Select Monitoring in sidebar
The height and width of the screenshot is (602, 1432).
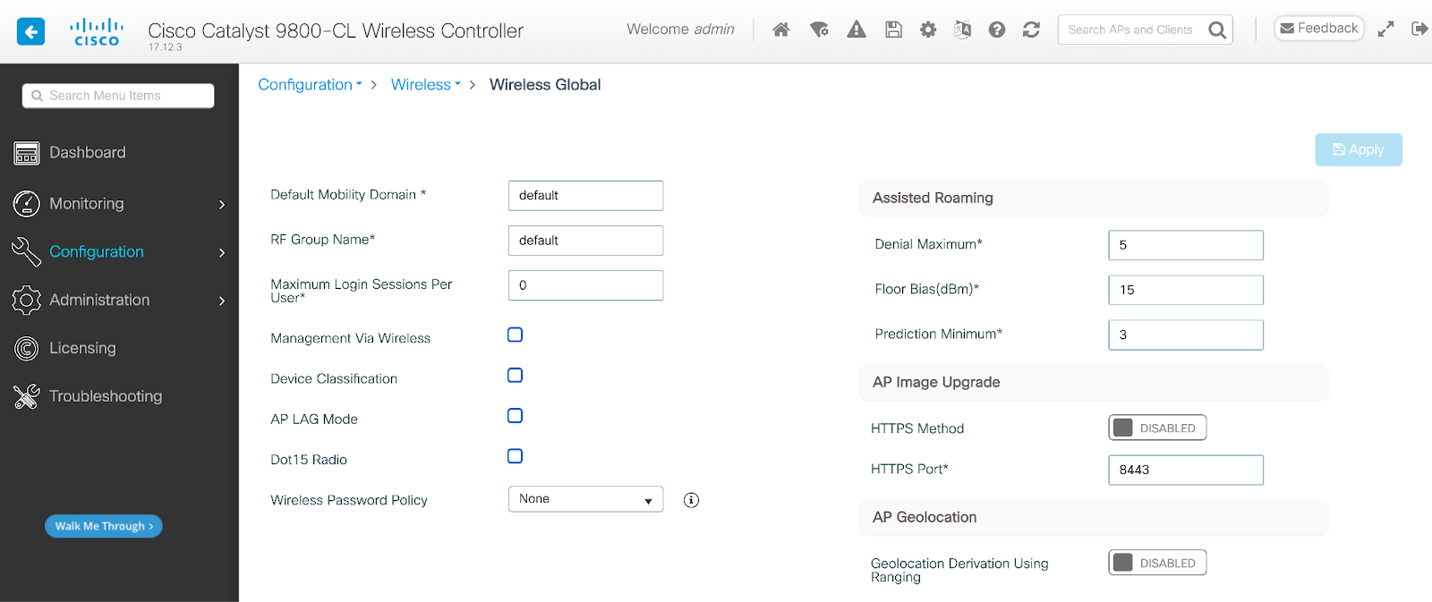(87, 204)
